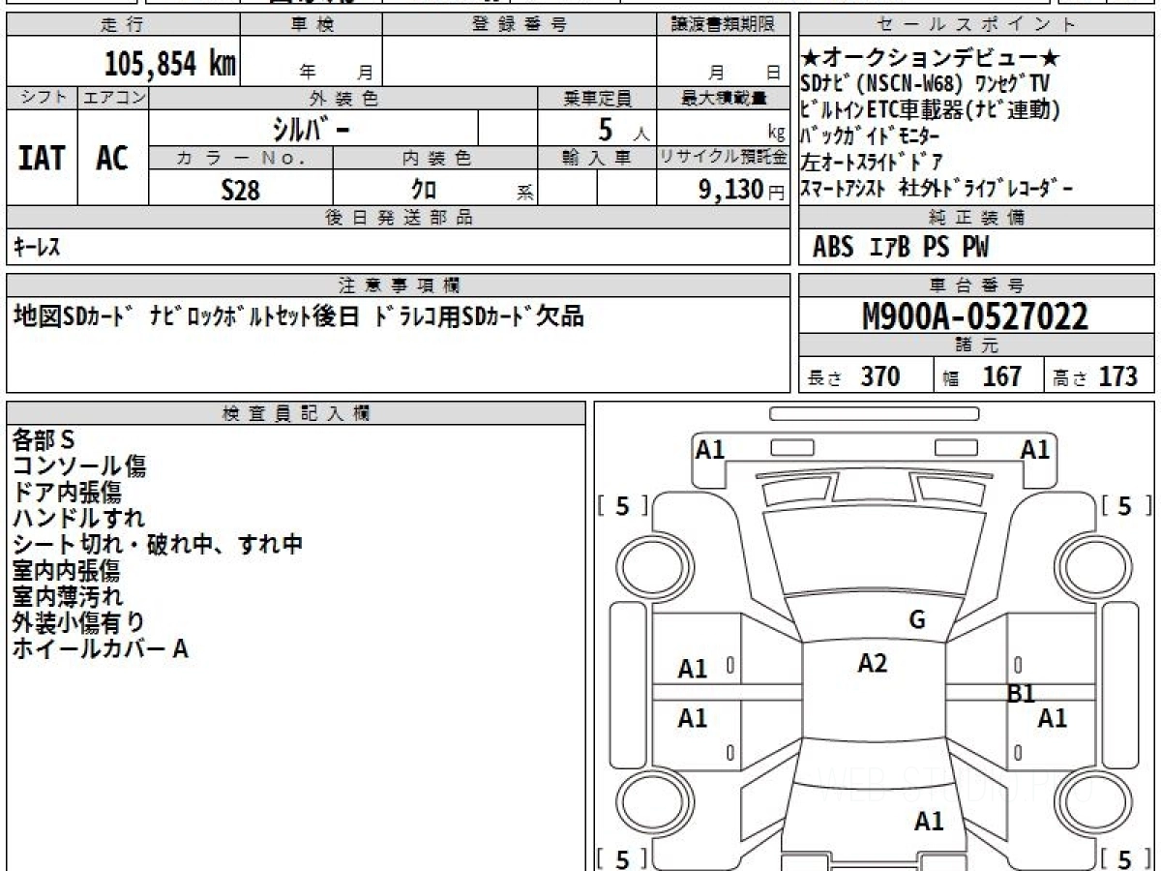The image size is (1161, 871).
Task: Select the ビルトインETC車載器 sales line
Action: pyautogui.click(x=933, y=109)
